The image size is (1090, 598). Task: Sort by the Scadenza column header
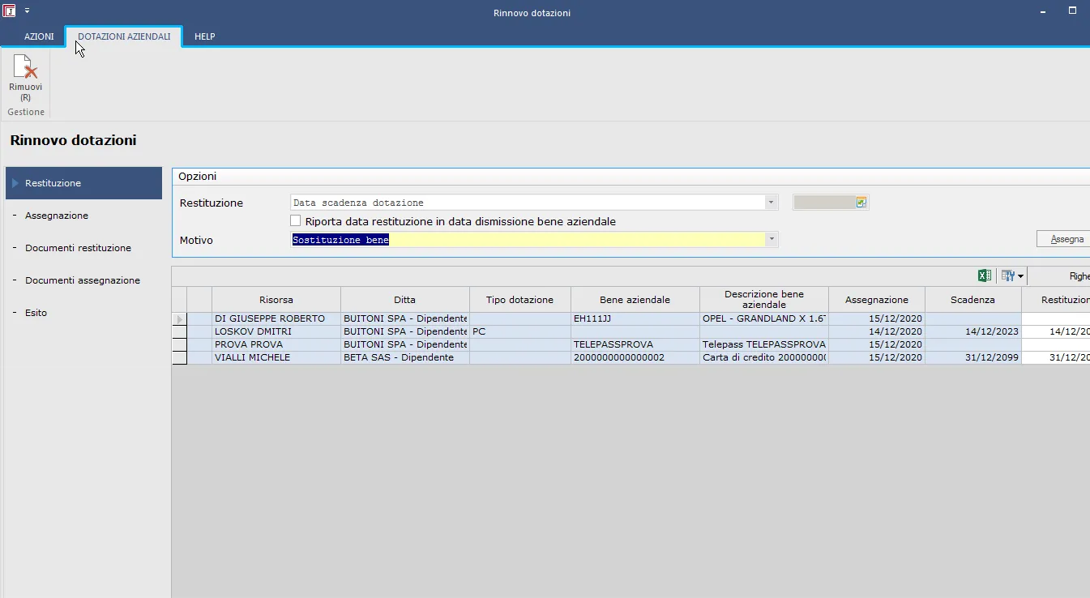tap(972, 300)
